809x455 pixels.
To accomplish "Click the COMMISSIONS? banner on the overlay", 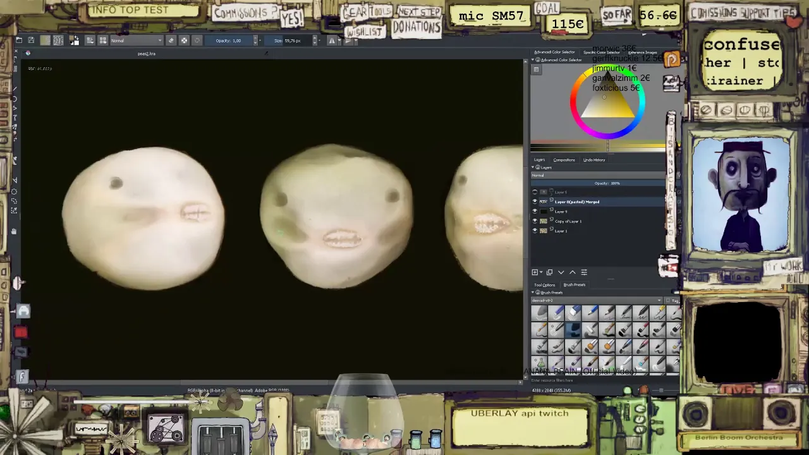I will [245, 13].
